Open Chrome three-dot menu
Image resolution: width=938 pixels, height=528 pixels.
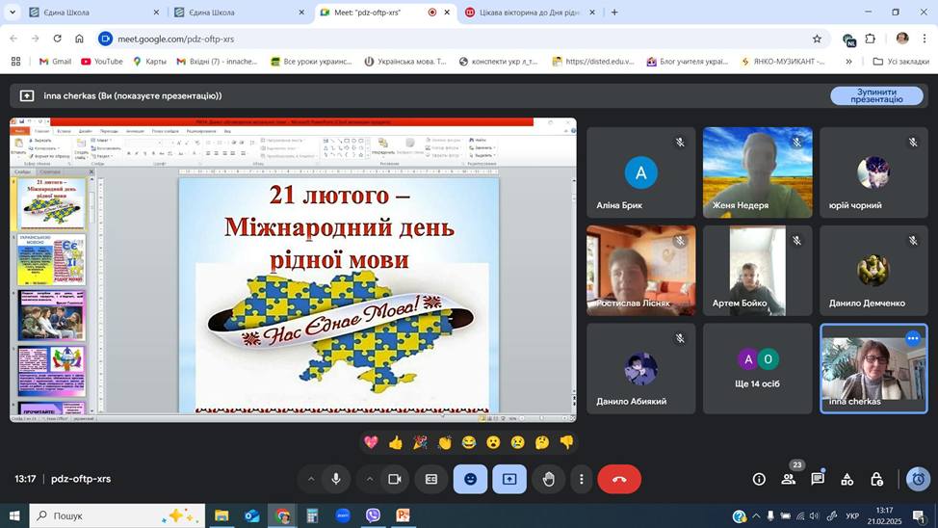(x=925, y=39)
